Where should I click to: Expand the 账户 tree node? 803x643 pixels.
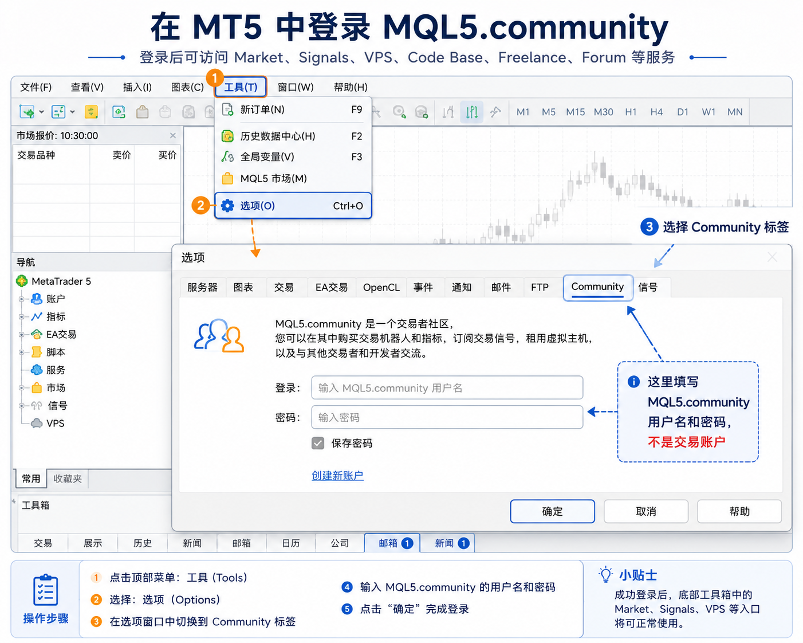point(22,299)
